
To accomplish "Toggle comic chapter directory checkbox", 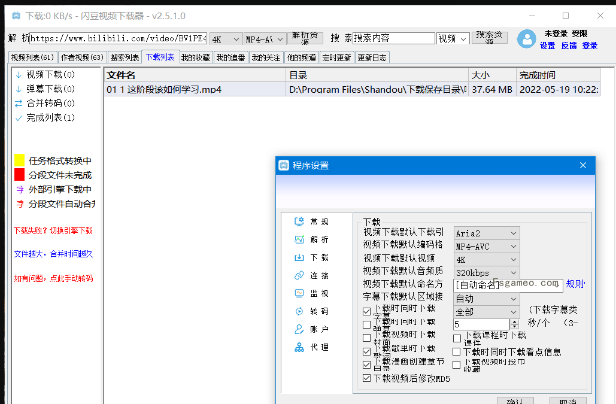I will pos(366,364).
